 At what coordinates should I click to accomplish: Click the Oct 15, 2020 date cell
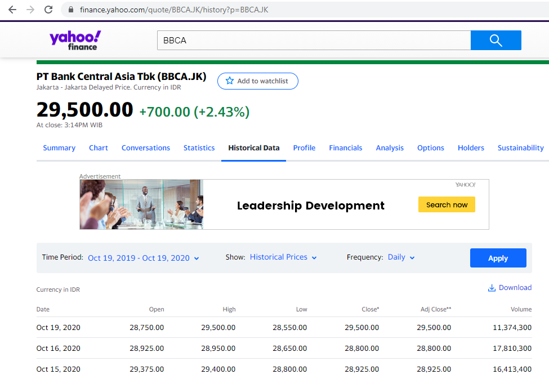tap(59, 369)
